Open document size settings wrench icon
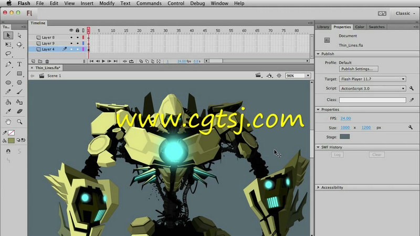Viewport: 420px width, 236px height. [x=411, y=127]
